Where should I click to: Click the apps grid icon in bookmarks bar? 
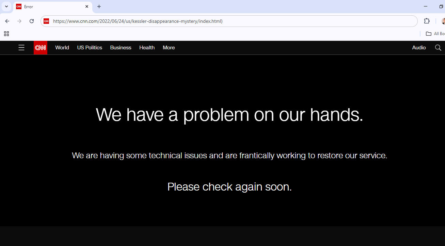6,34
